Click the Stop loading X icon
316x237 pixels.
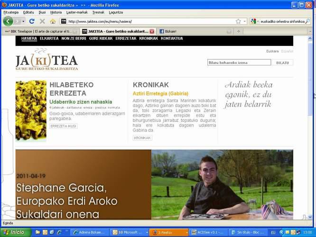tap(42, 21)
